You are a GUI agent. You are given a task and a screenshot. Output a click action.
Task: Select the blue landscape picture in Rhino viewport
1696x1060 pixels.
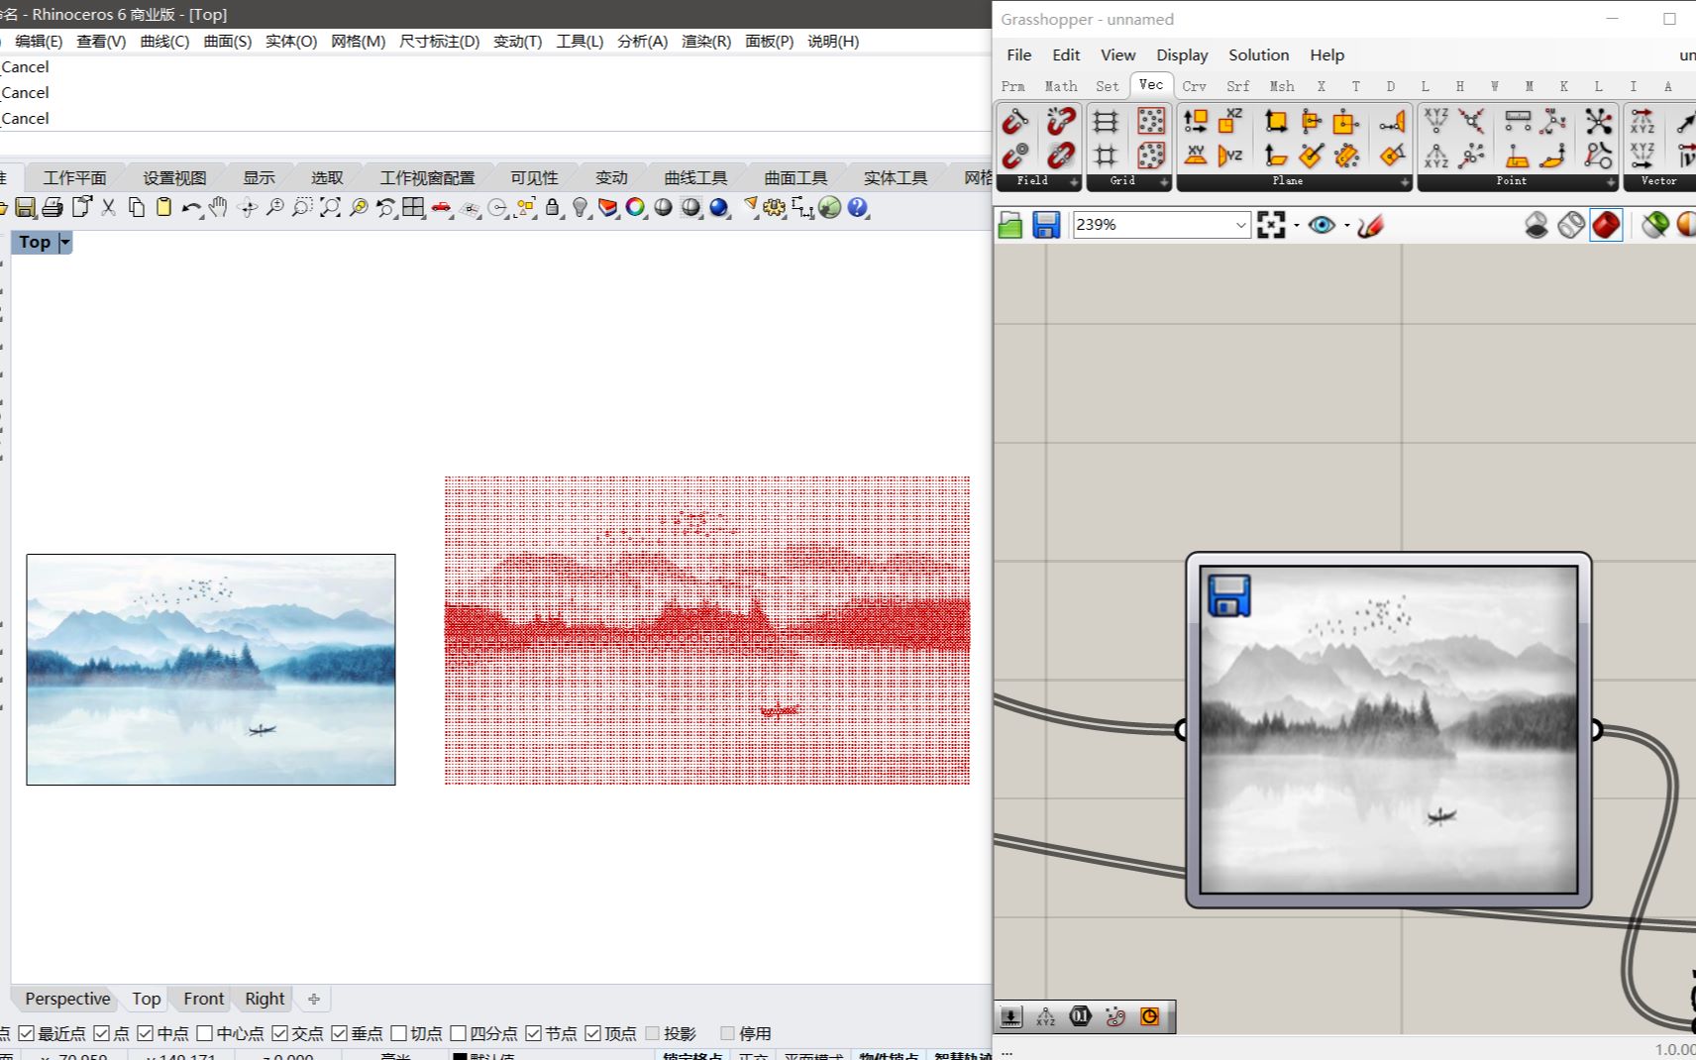[211, 670]
